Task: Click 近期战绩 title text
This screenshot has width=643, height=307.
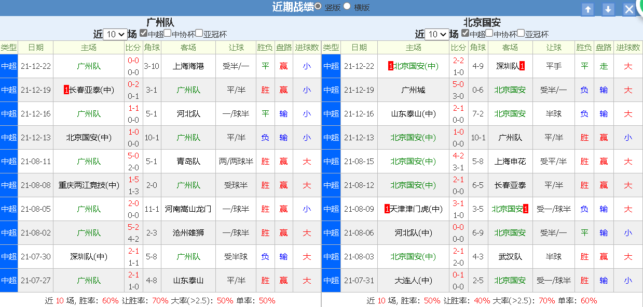Action: [x=293, y=7]
